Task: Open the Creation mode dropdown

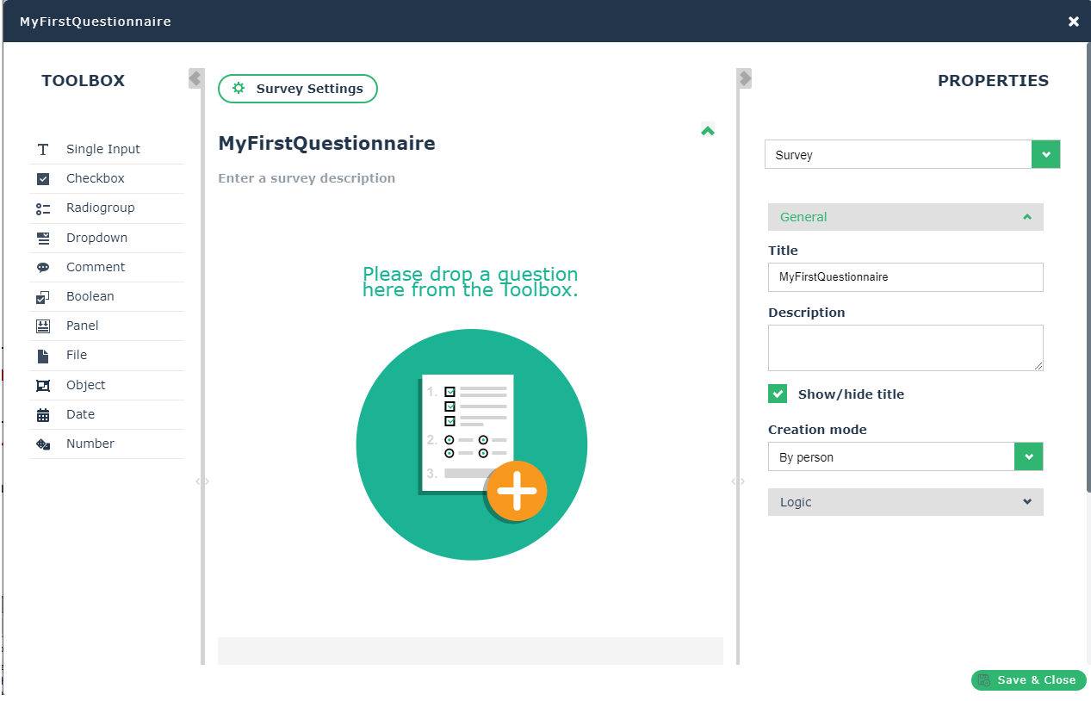Action: click(1028, 457)
